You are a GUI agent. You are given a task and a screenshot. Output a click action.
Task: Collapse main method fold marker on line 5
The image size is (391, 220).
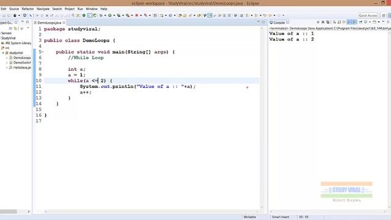pyautogui.click(x=43, y=52)
